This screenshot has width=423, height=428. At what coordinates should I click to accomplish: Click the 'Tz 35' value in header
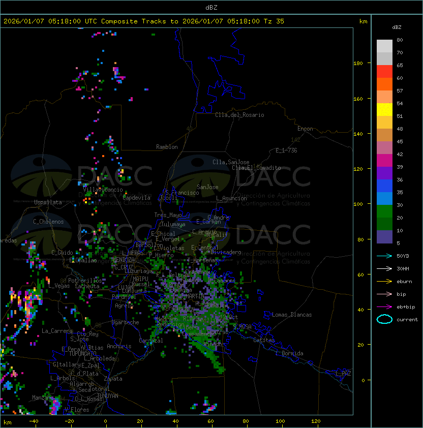(x=274, y=21)
